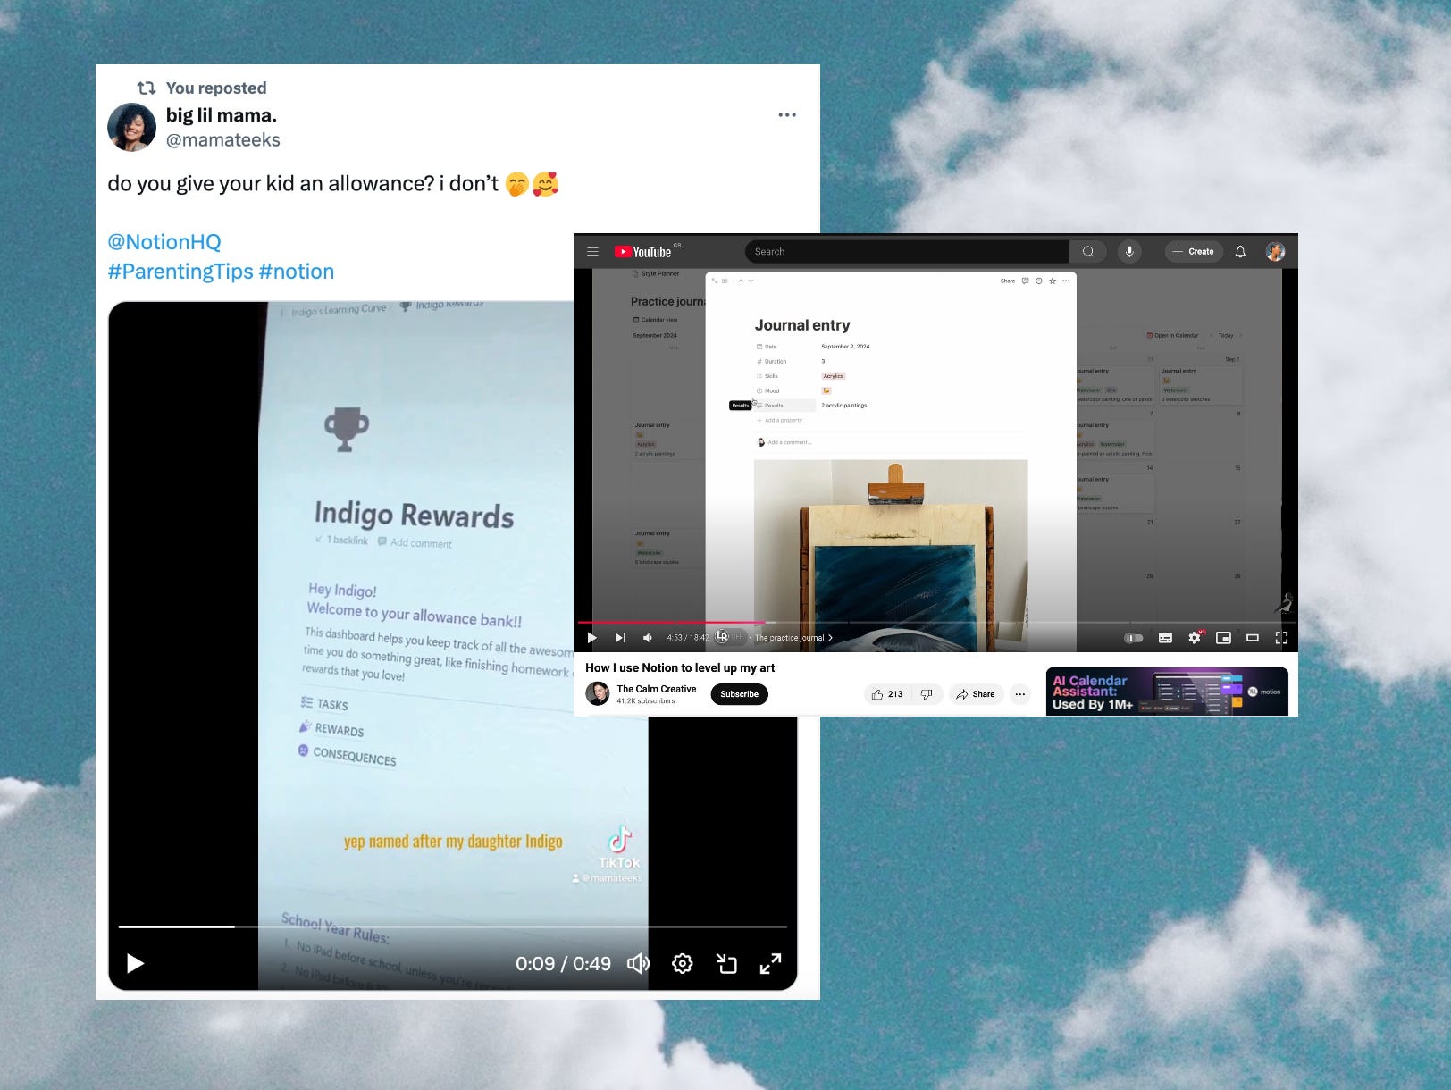Open the Style Planner breadcrumb
This screenshot has width=1451, height=1090.
[x=656, y=274]
